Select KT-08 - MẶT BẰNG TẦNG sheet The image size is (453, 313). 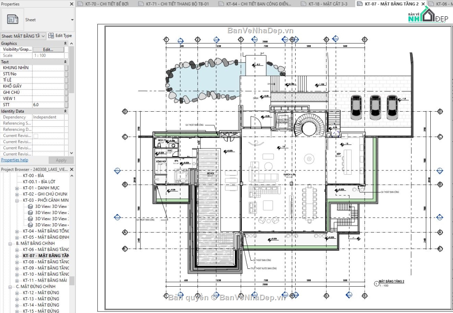(x=46, y=262)
